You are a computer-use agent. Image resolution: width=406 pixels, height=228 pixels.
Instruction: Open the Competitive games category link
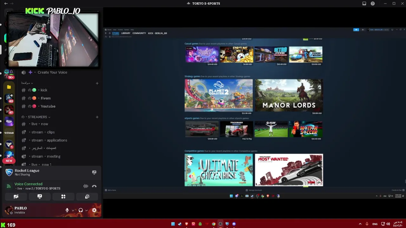point(194,151)
